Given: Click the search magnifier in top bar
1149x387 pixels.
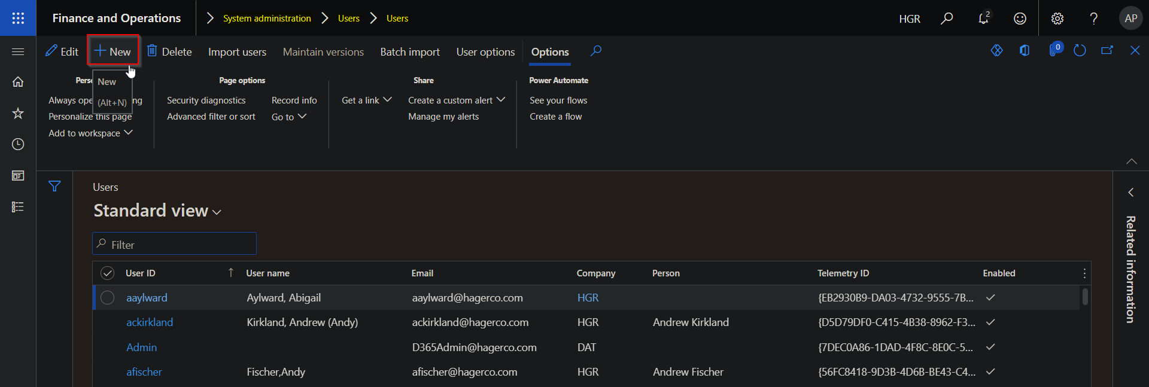Looking at the screenshot, I should [947, 19].
